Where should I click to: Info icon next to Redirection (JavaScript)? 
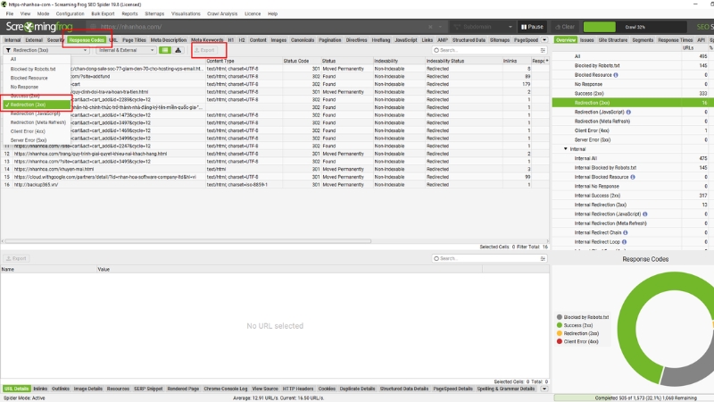[628, 113]
